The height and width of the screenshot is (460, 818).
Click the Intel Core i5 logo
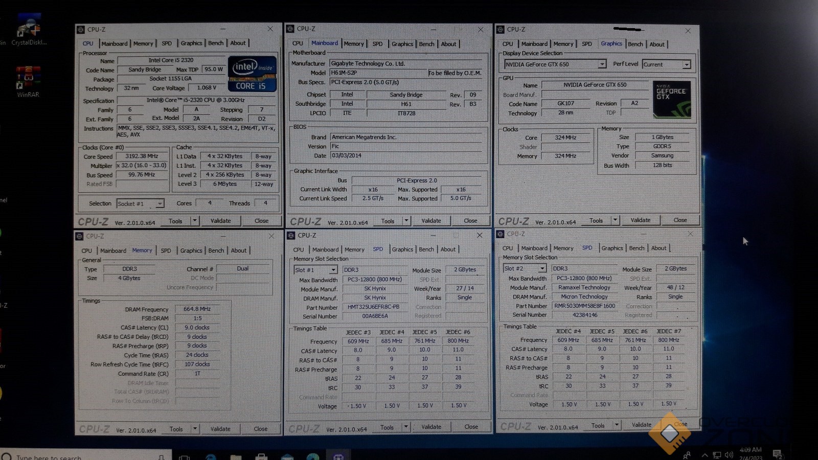pyautogui.click(x=252, y=74)
